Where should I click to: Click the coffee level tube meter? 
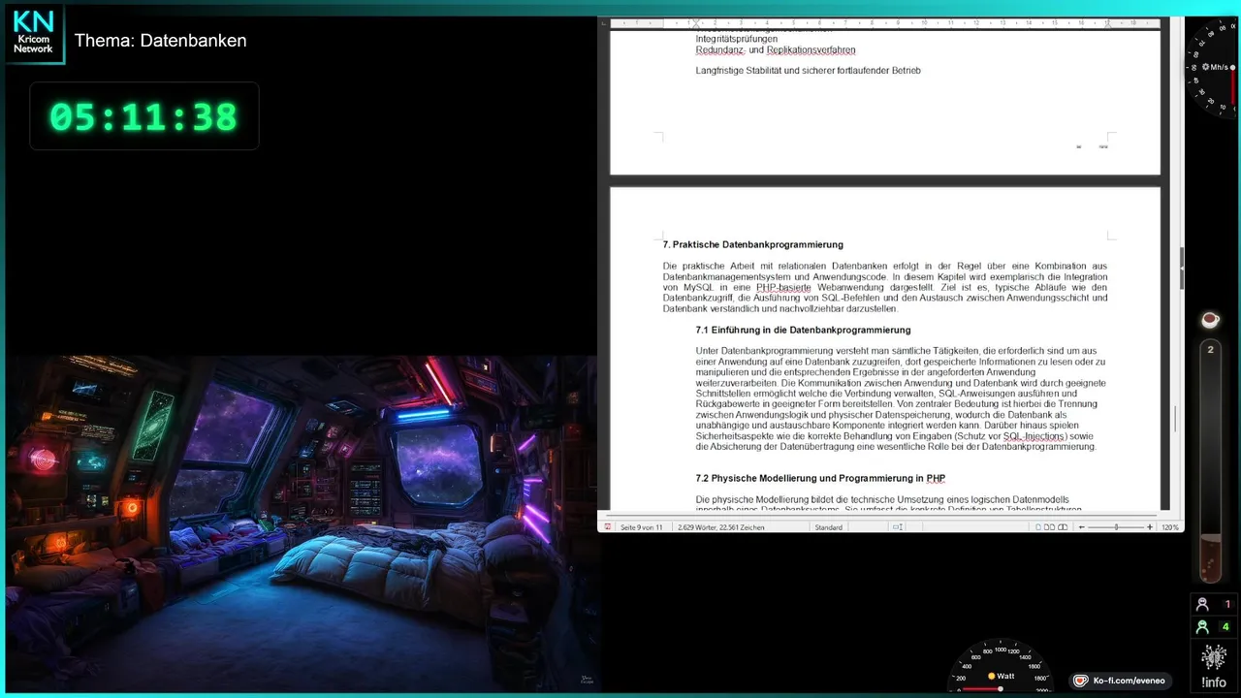tap(1210, 460)
